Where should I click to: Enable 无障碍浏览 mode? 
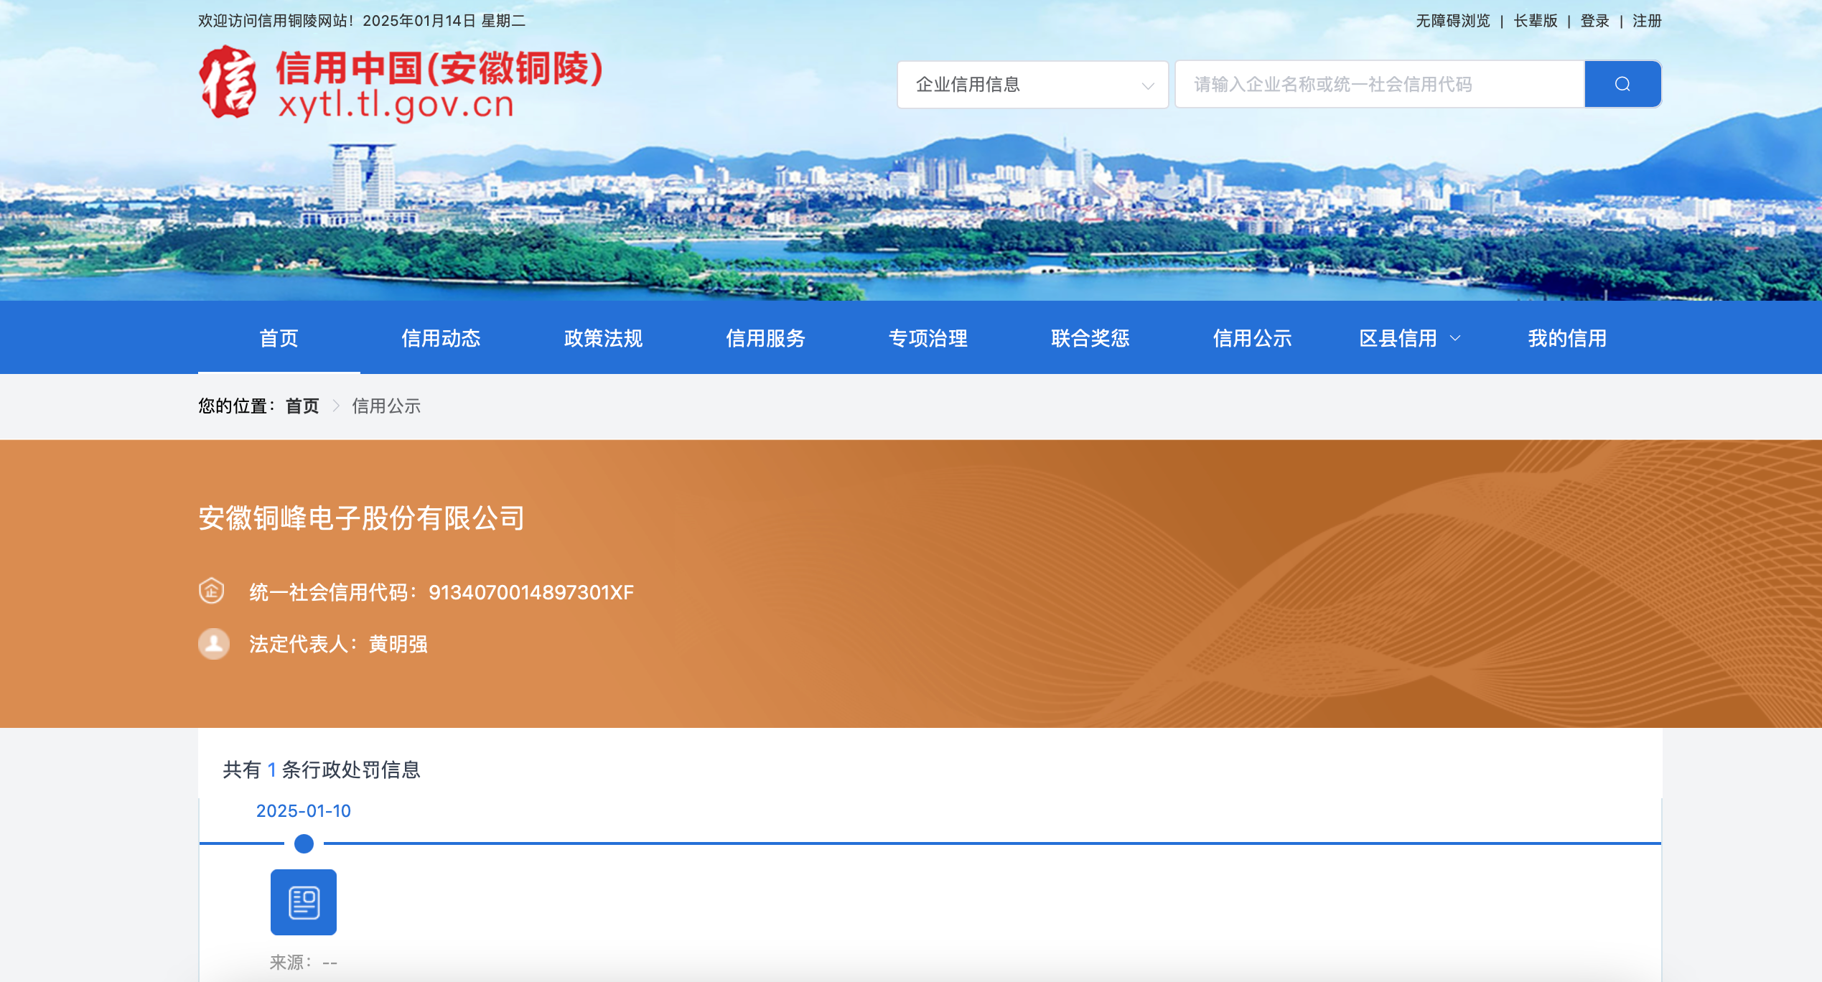1452,21
